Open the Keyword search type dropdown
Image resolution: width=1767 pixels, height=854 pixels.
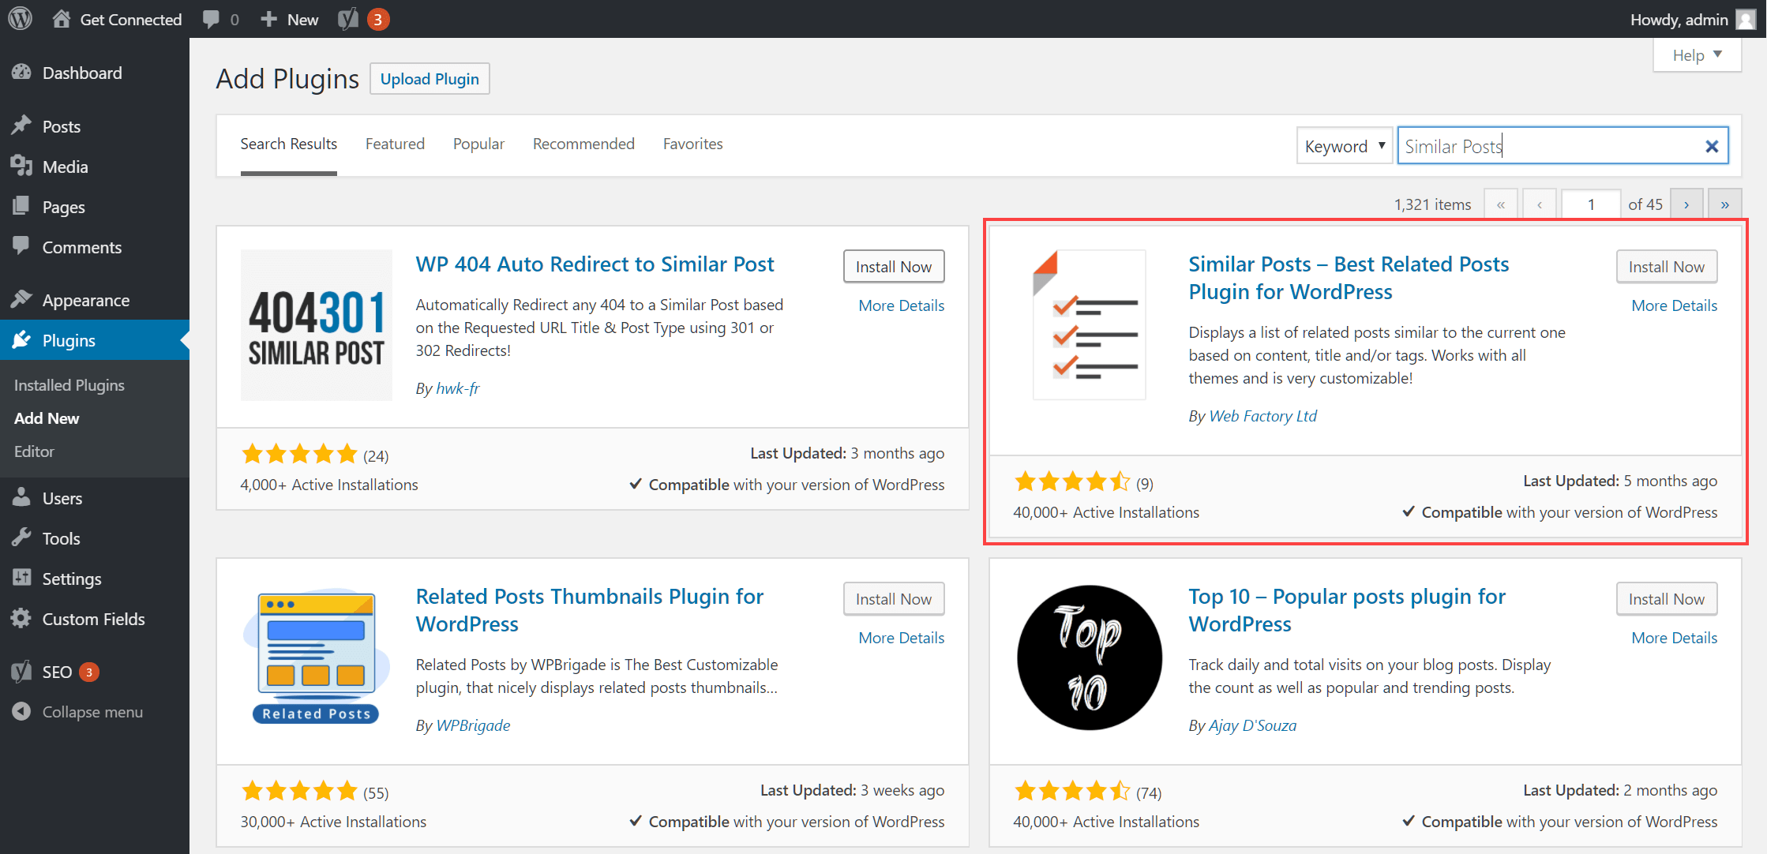click(x=1345, y=146)
